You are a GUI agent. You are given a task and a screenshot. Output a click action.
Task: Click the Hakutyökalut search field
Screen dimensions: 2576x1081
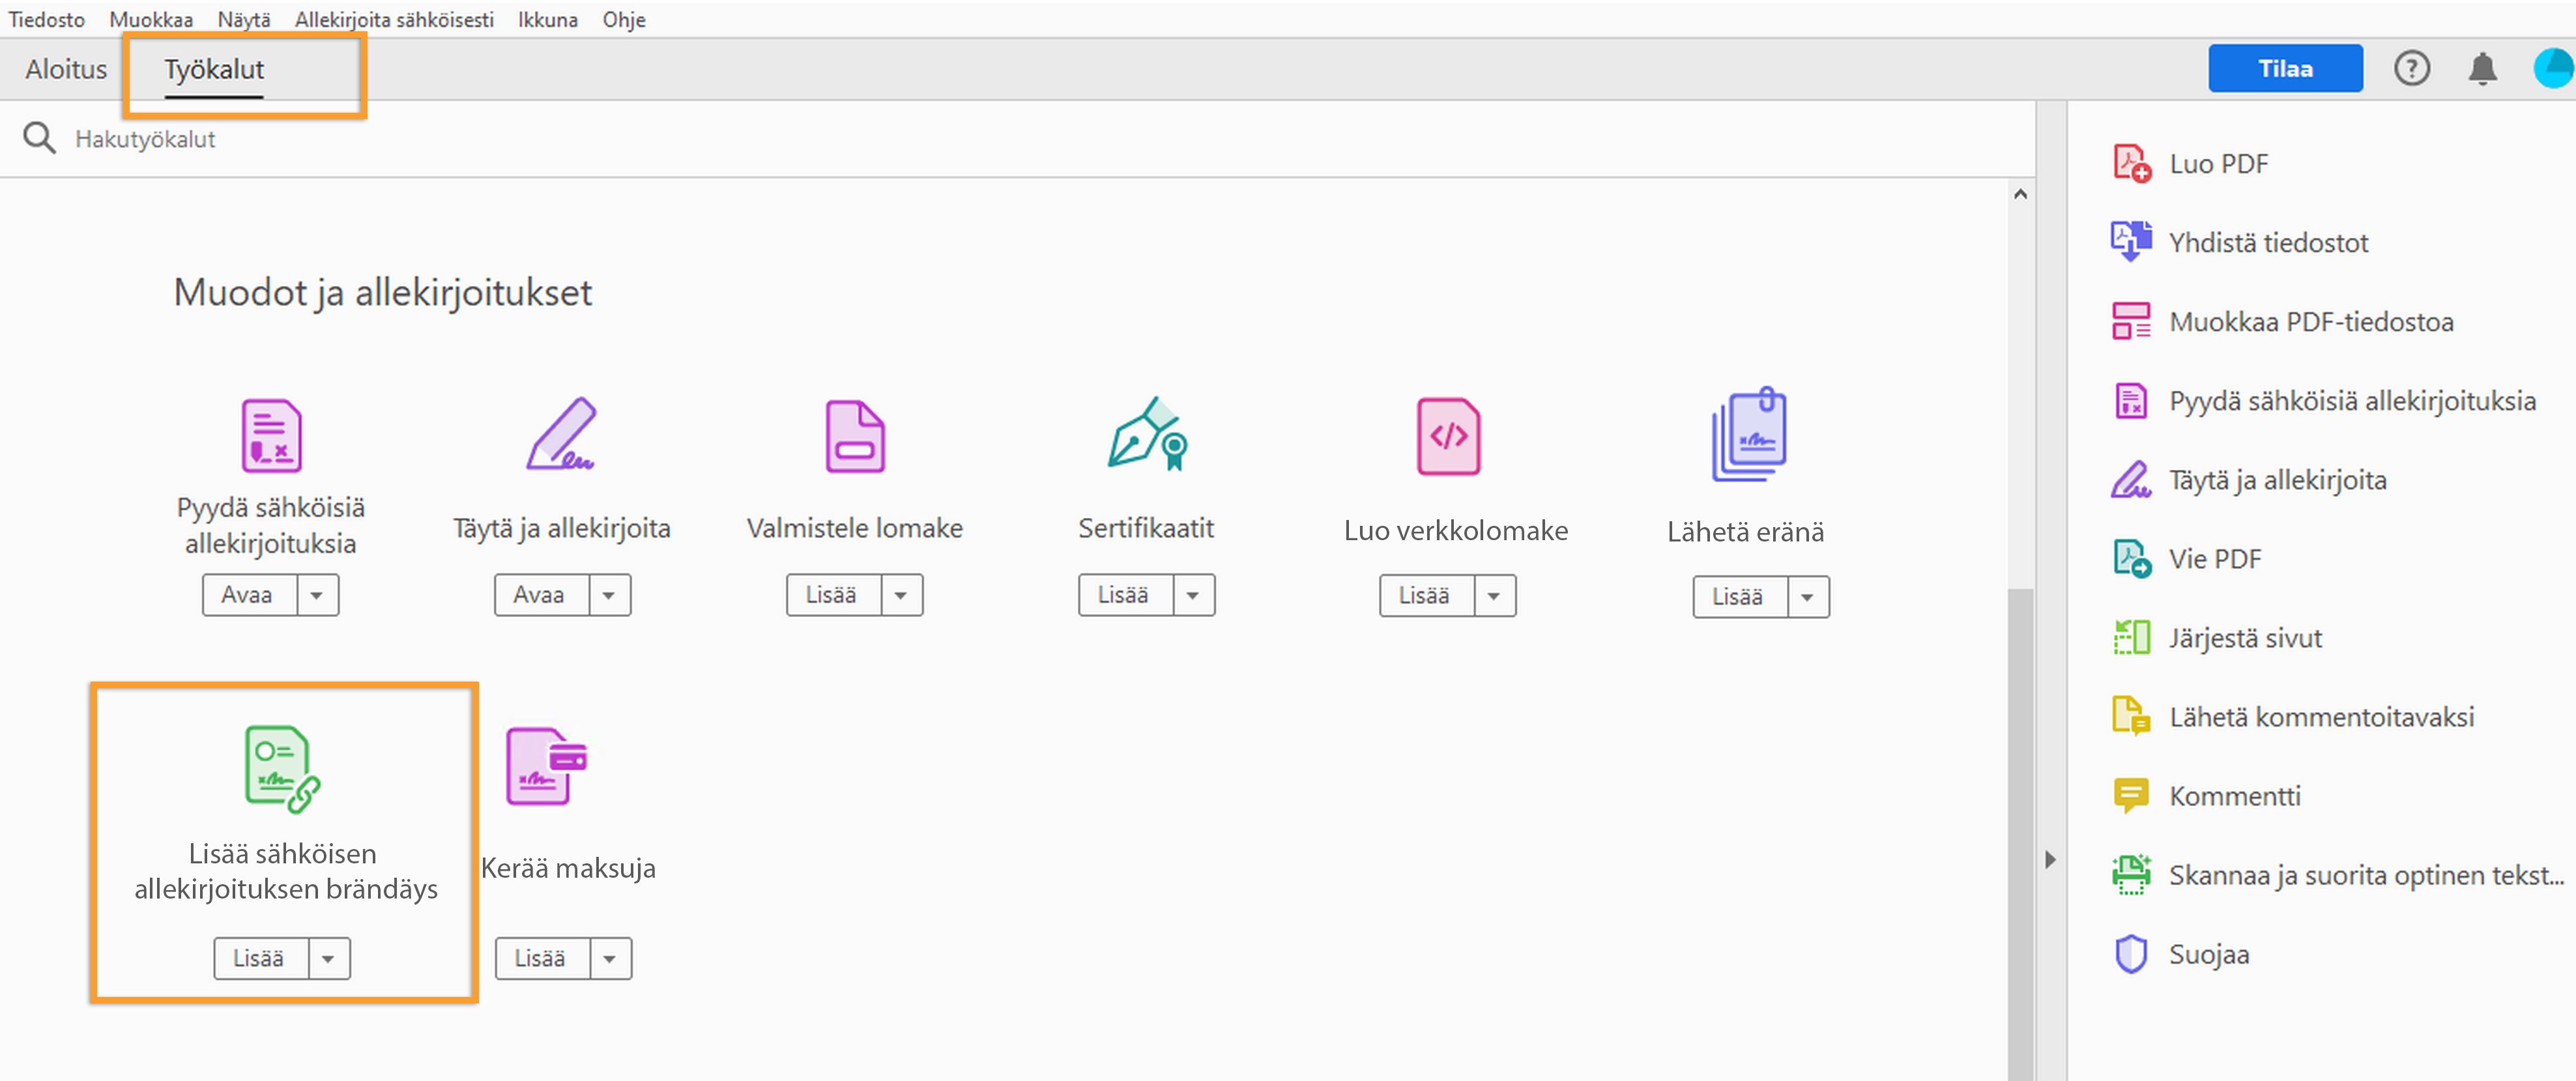click(145, 139)
